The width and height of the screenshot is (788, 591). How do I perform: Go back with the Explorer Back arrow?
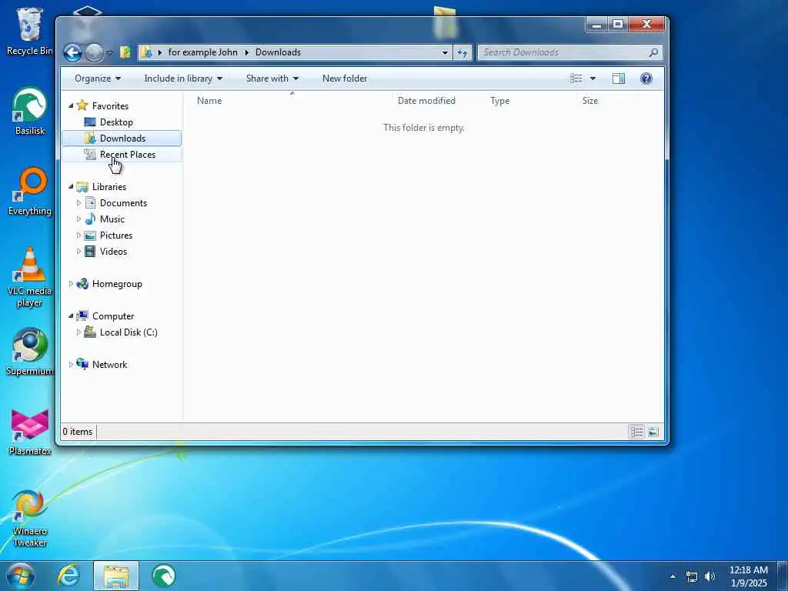click(72, 52)
